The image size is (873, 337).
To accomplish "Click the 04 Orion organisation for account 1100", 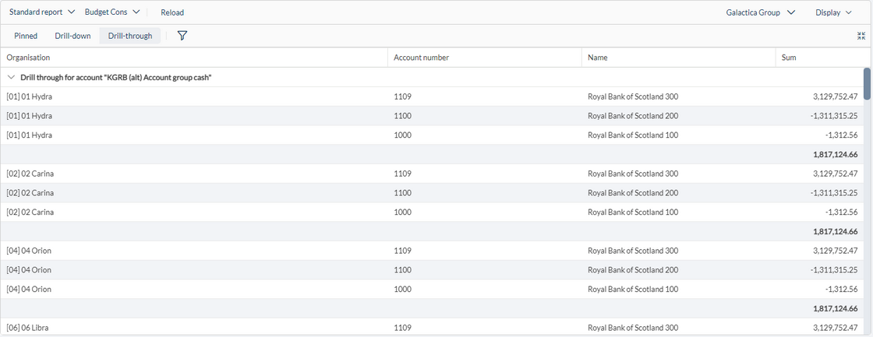I will click(x=29, y=270).
